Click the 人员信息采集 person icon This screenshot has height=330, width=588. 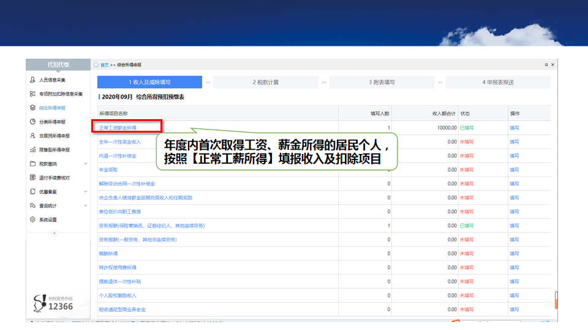coord(32,79)
